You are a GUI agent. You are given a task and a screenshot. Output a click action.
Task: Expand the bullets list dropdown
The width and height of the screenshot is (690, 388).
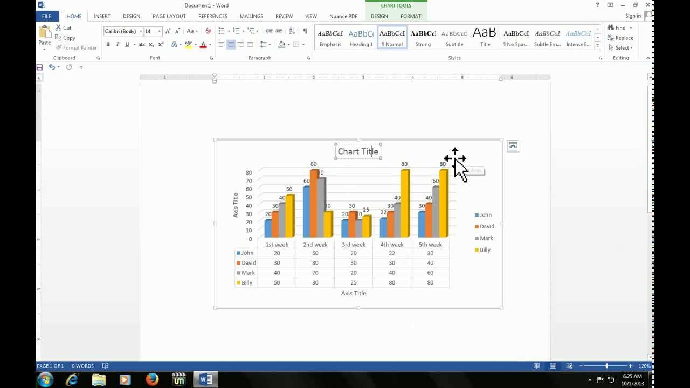(x=229, y=31)
